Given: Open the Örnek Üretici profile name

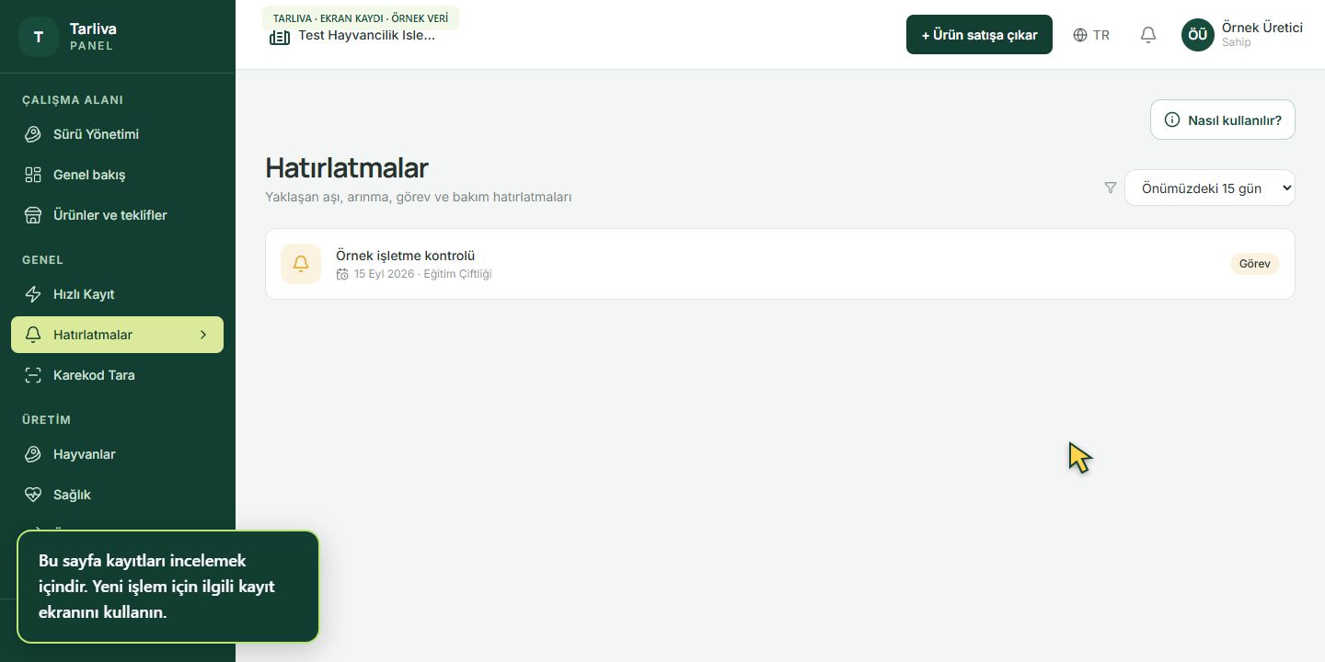Looking at the screenshot, I should point(1262,28).
